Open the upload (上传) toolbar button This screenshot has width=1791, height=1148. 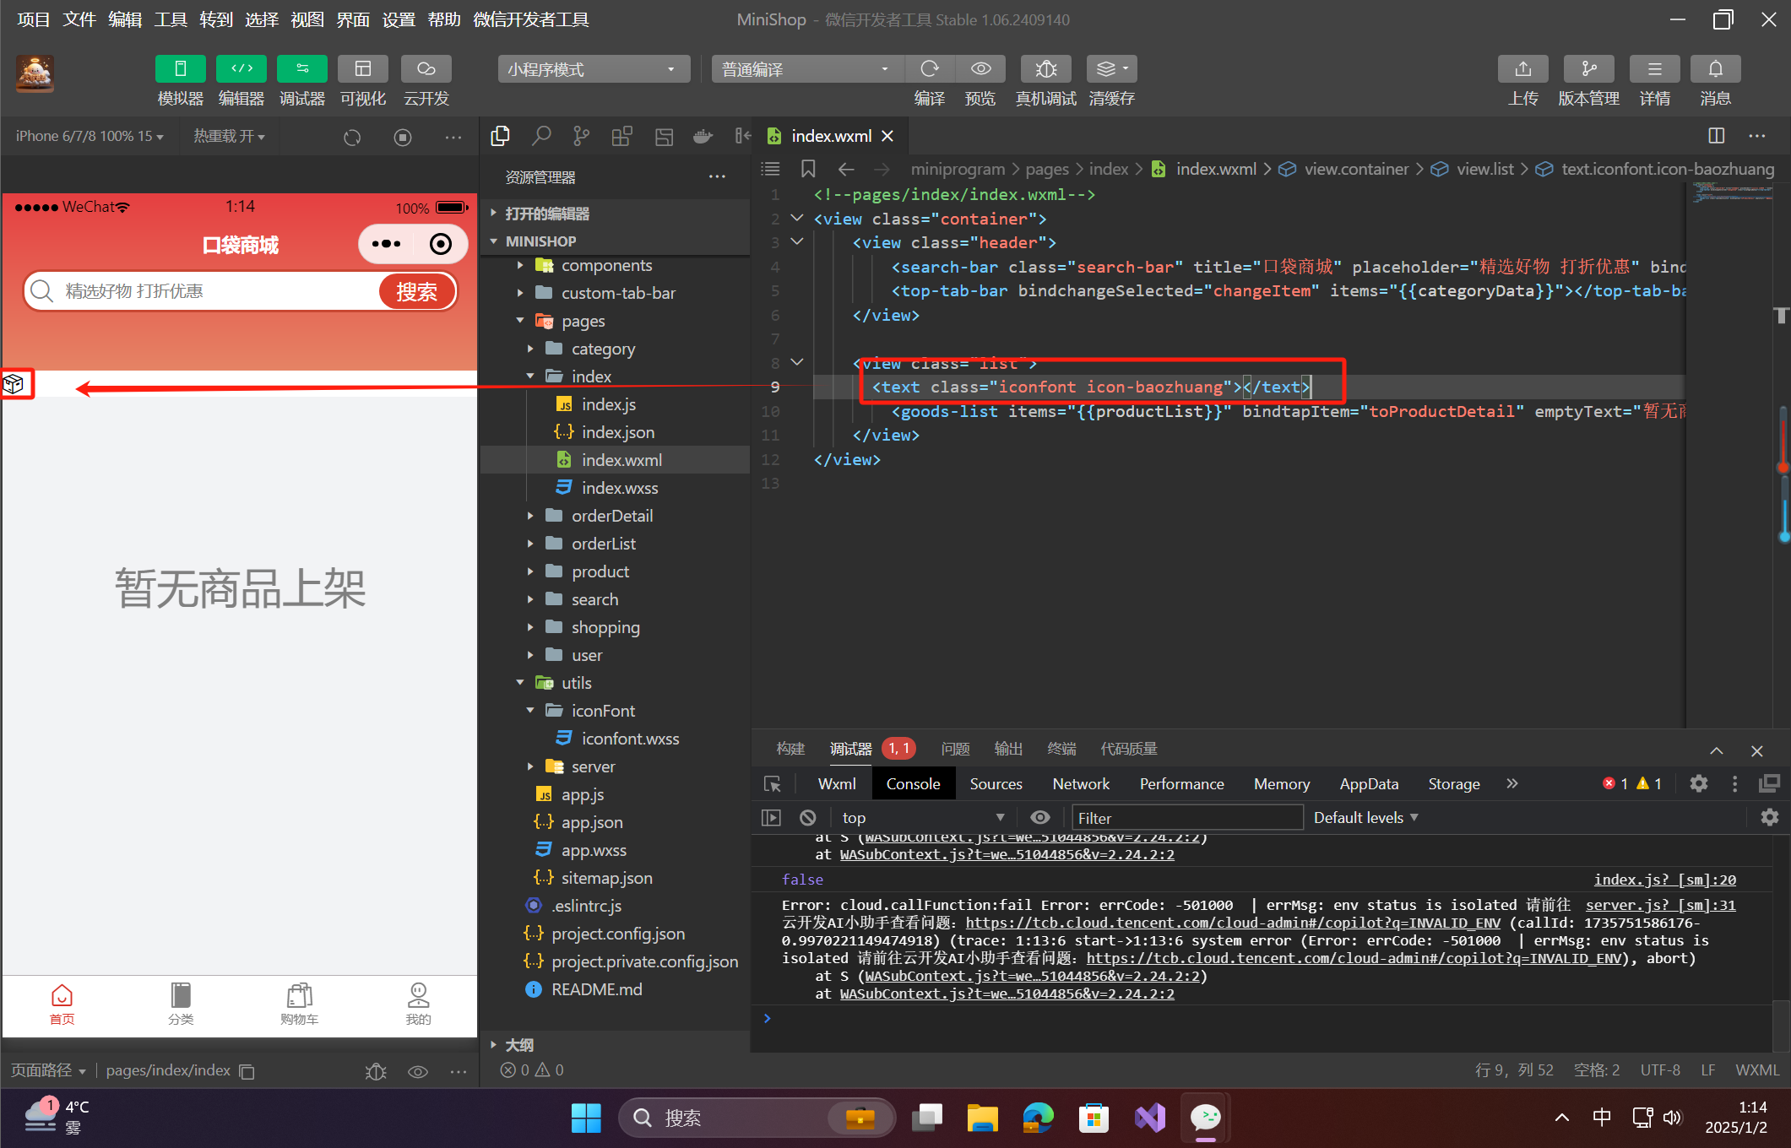point(1522,69)
